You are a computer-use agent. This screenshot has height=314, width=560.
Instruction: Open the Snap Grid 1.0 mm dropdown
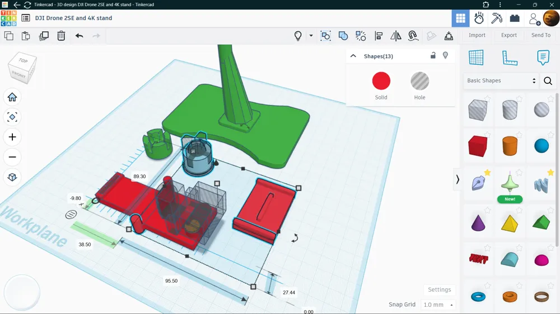coord(438,305)
